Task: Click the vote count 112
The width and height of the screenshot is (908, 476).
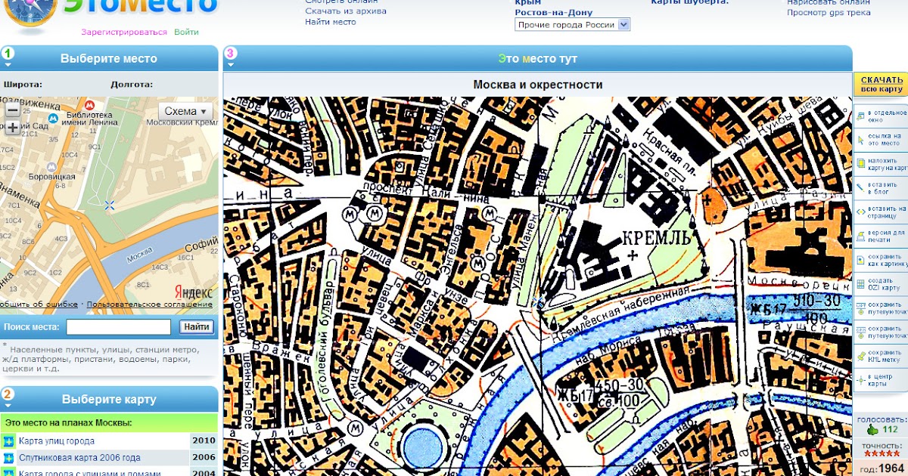Action: click(890, 430)
